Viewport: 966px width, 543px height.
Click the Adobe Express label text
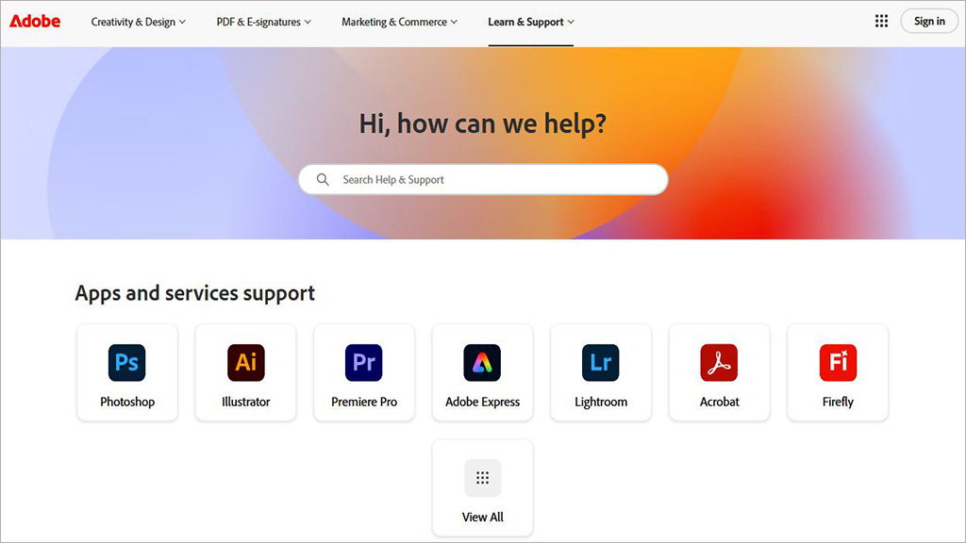482,402
